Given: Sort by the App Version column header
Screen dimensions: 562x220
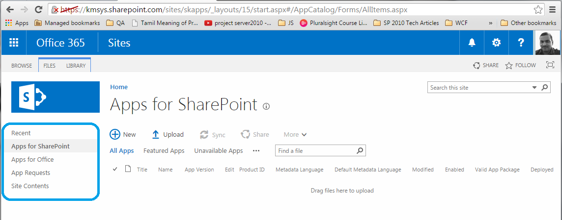Looking at the screenshot, I should 199,170.
